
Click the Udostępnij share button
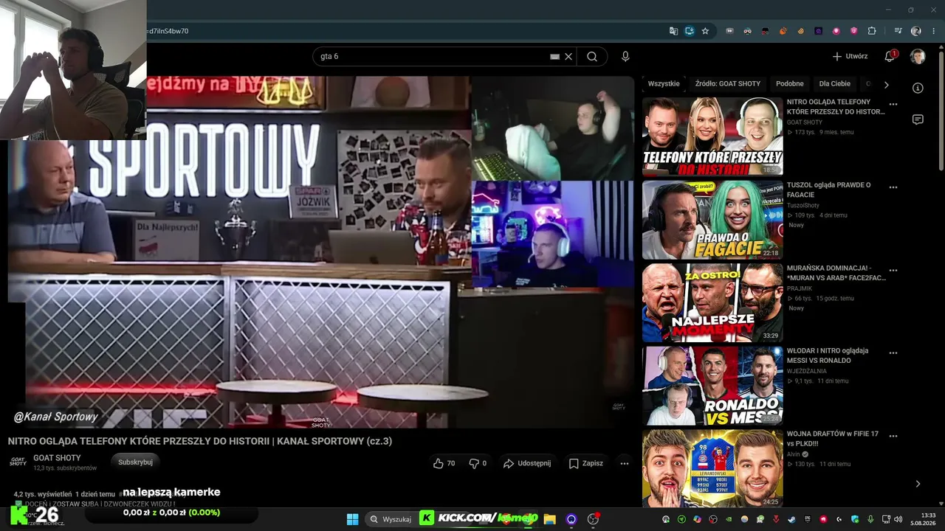coord(527,463)
